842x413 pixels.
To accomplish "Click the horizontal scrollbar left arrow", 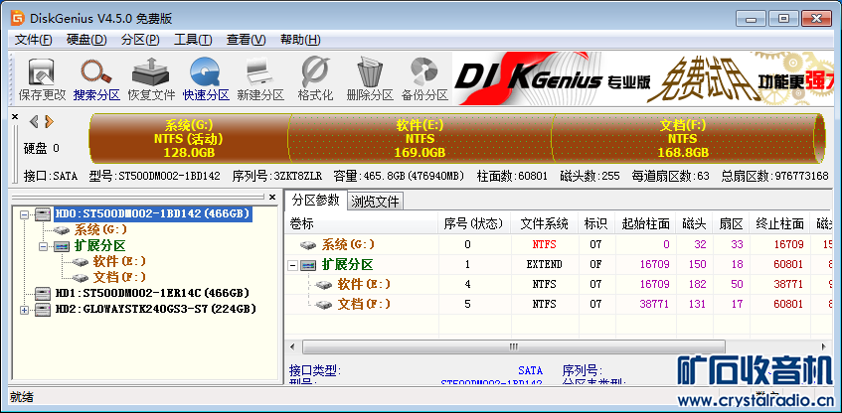I will 292,346.
